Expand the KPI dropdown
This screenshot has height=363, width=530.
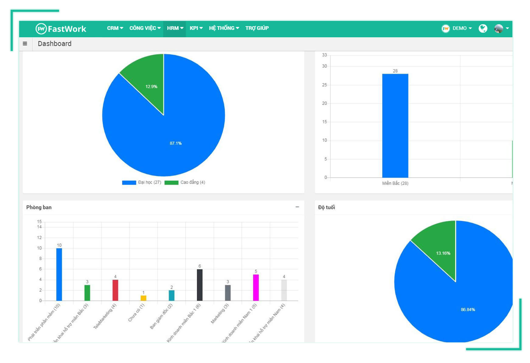(x=196, y=28)
